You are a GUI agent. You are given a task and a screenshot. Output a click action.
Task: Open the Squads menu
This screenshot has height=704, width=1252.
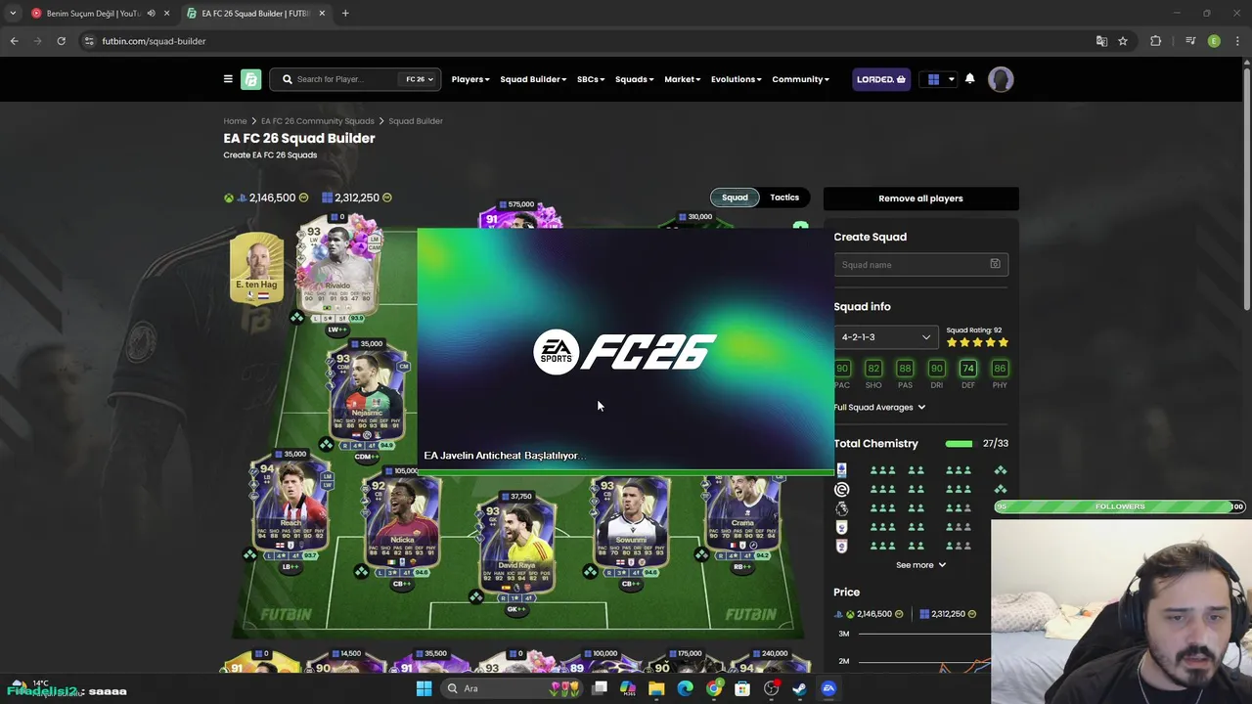pos(634,79)
